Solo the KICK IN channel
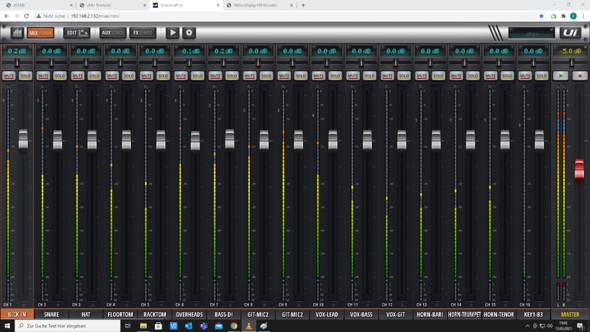The height and width of the screenshot is (332, 590). (x=25, y=76)
